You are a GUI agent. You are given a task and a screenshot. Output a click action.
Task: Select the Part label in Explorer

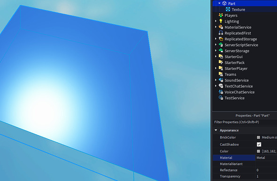[x=231, y=4]
